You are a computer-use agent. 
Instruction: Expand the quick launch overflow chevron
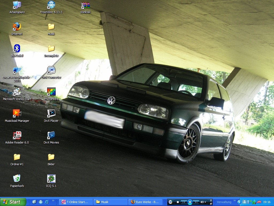coord(53,201)
